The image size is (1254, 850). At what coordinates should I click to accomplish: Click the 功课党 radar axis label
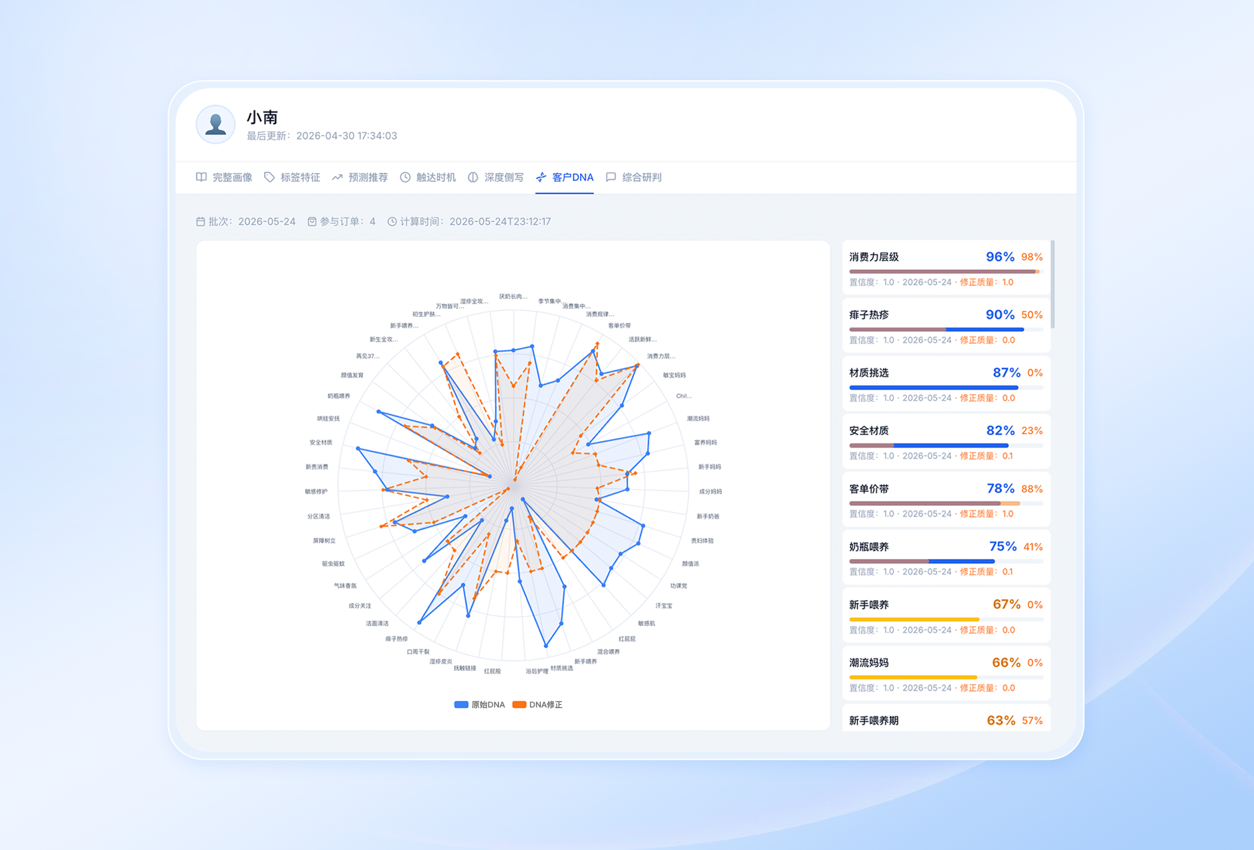coord(678,585)
